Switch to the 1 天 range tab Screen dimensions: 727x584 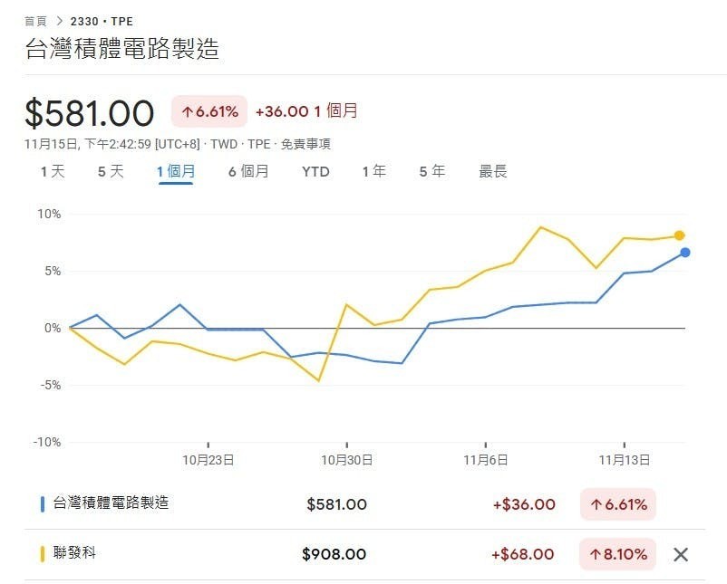coord(53,171)
